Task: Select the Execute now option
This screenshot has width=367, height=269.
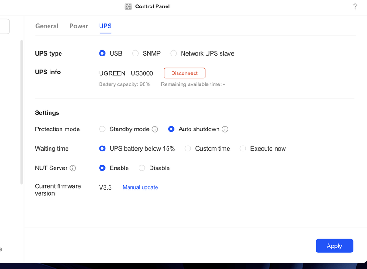Action: 243,149
